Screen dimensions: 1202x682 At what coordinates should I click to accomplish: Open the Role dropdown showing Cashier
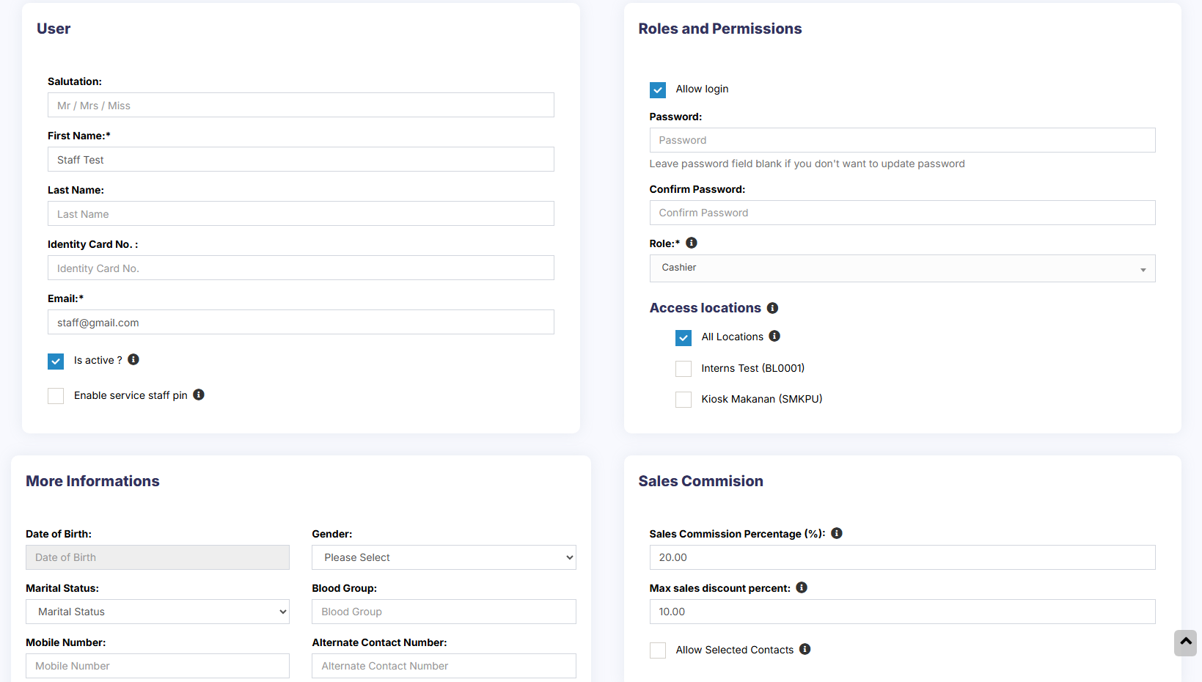point(901,268)
